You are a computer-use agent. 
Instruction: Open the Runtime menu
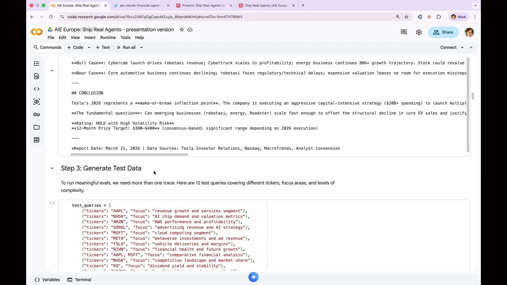click(x=108, y=37)
